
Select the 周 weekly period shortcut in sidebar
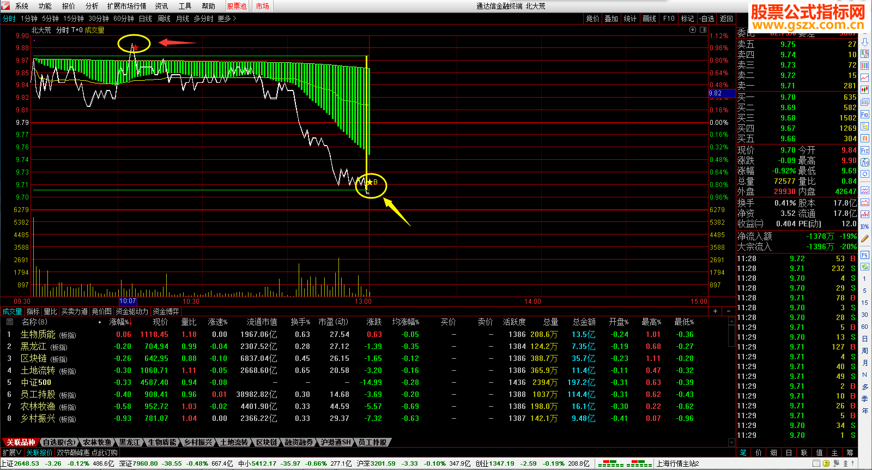(x=864, y=351)
